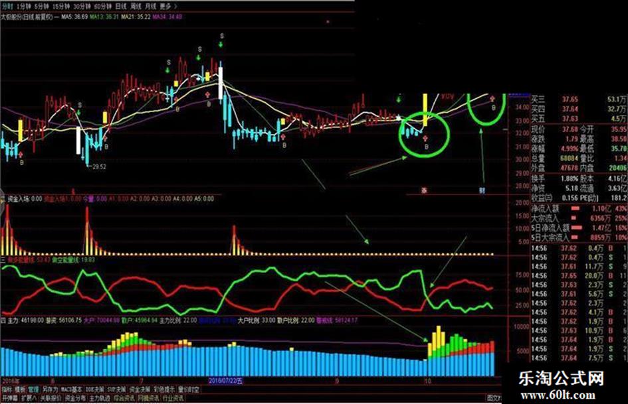The height and width of the screenshot is (404, 628).
Task: Open the 关联报价 tab
Action: pyautogui.click(x=51, y=398)
